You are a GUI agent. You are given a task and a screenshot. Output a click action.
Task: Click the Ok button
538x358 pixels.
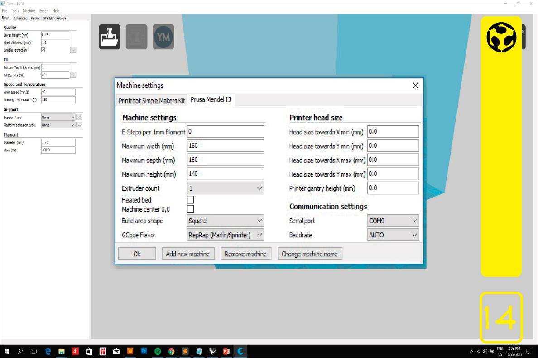[137, 254]
